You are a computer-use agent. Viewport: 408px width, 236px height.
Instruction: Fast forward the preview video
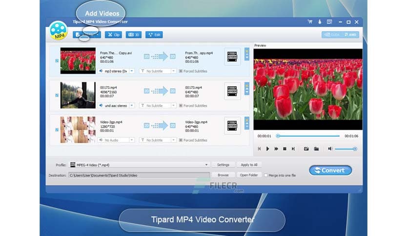click(x=276, y=149)
